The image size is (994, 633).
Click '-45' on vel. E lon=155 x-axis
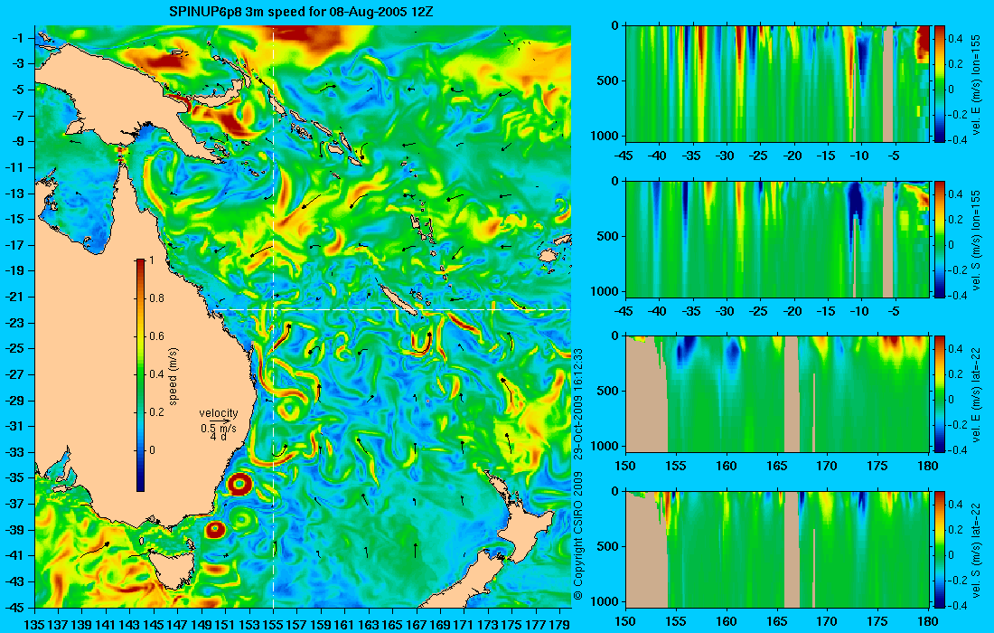(625, 156)
